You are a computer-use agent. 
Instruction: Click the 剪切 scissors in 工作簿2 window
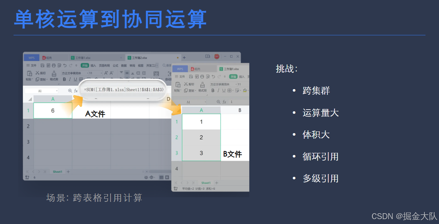pos(38,73)
